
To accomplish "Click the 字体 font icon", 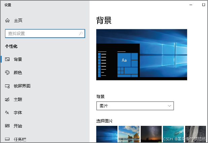I will pyautogui.click(x=7, y=112).
